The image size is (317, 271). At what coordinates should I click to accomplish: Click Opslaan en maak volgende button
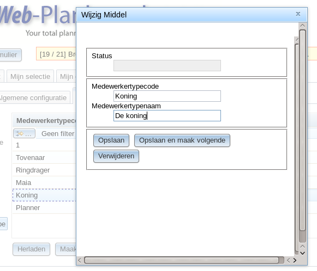point(182,140)
